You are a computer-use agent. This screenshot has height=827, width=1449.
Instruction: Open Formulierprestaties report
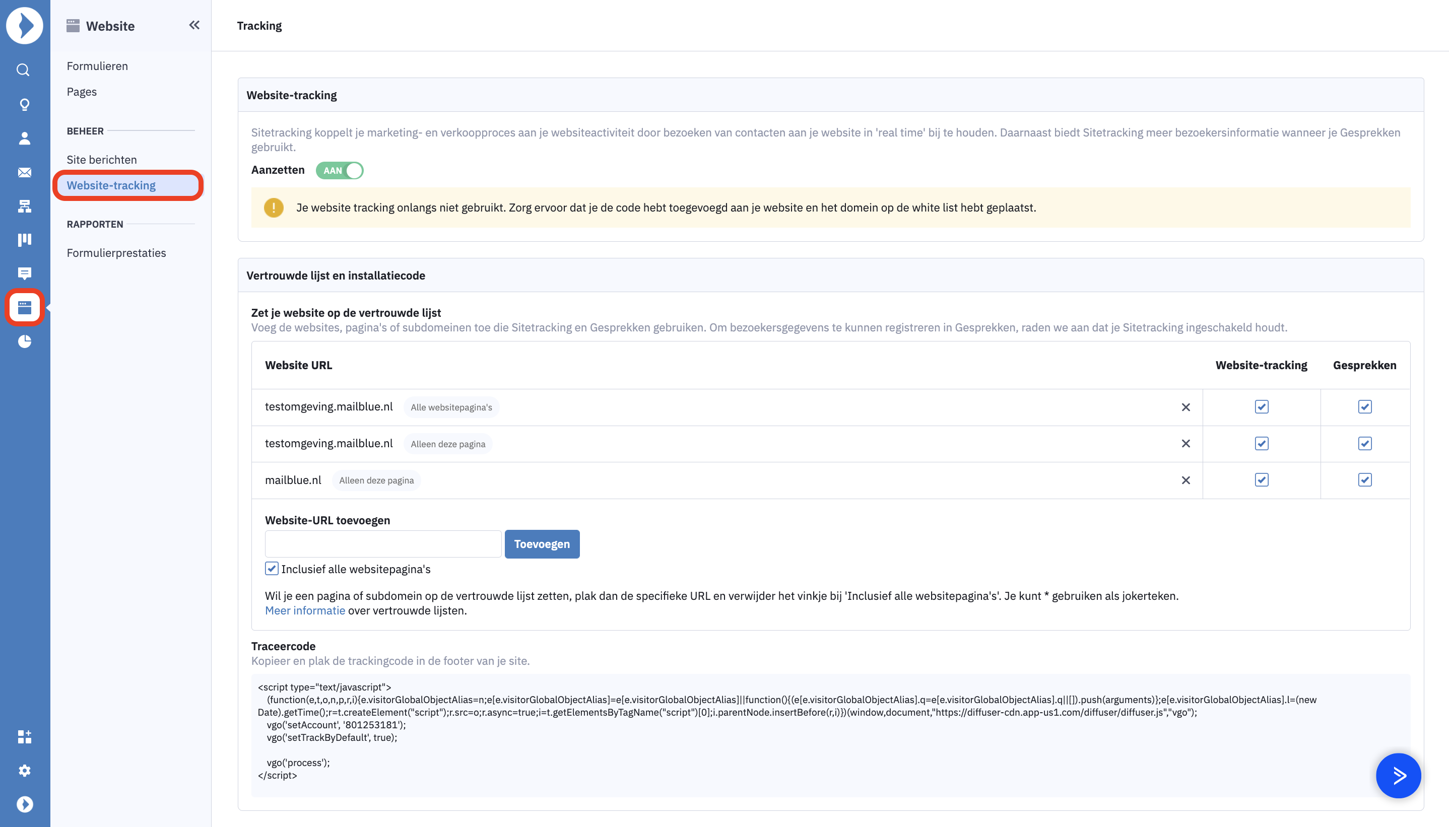pos(116,253)
